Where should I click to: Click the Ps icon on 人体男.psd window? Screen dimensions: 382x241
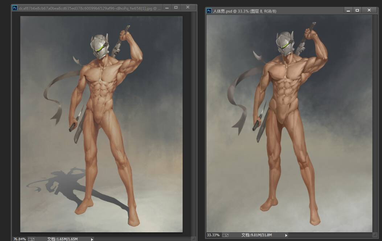(209, 11)
